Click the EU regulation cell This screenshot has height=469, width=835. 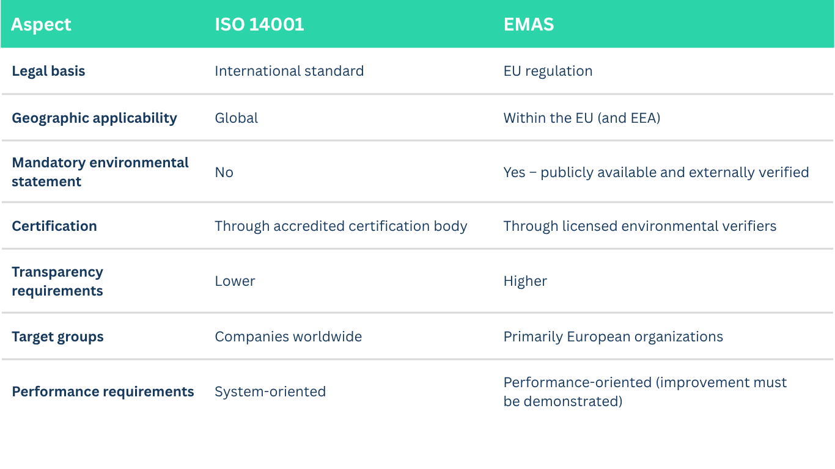click(548, 71)
